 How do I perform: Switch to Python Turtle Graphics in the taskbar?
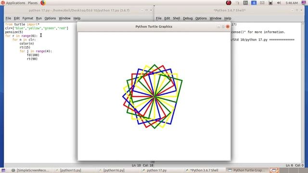coord(247,170)
